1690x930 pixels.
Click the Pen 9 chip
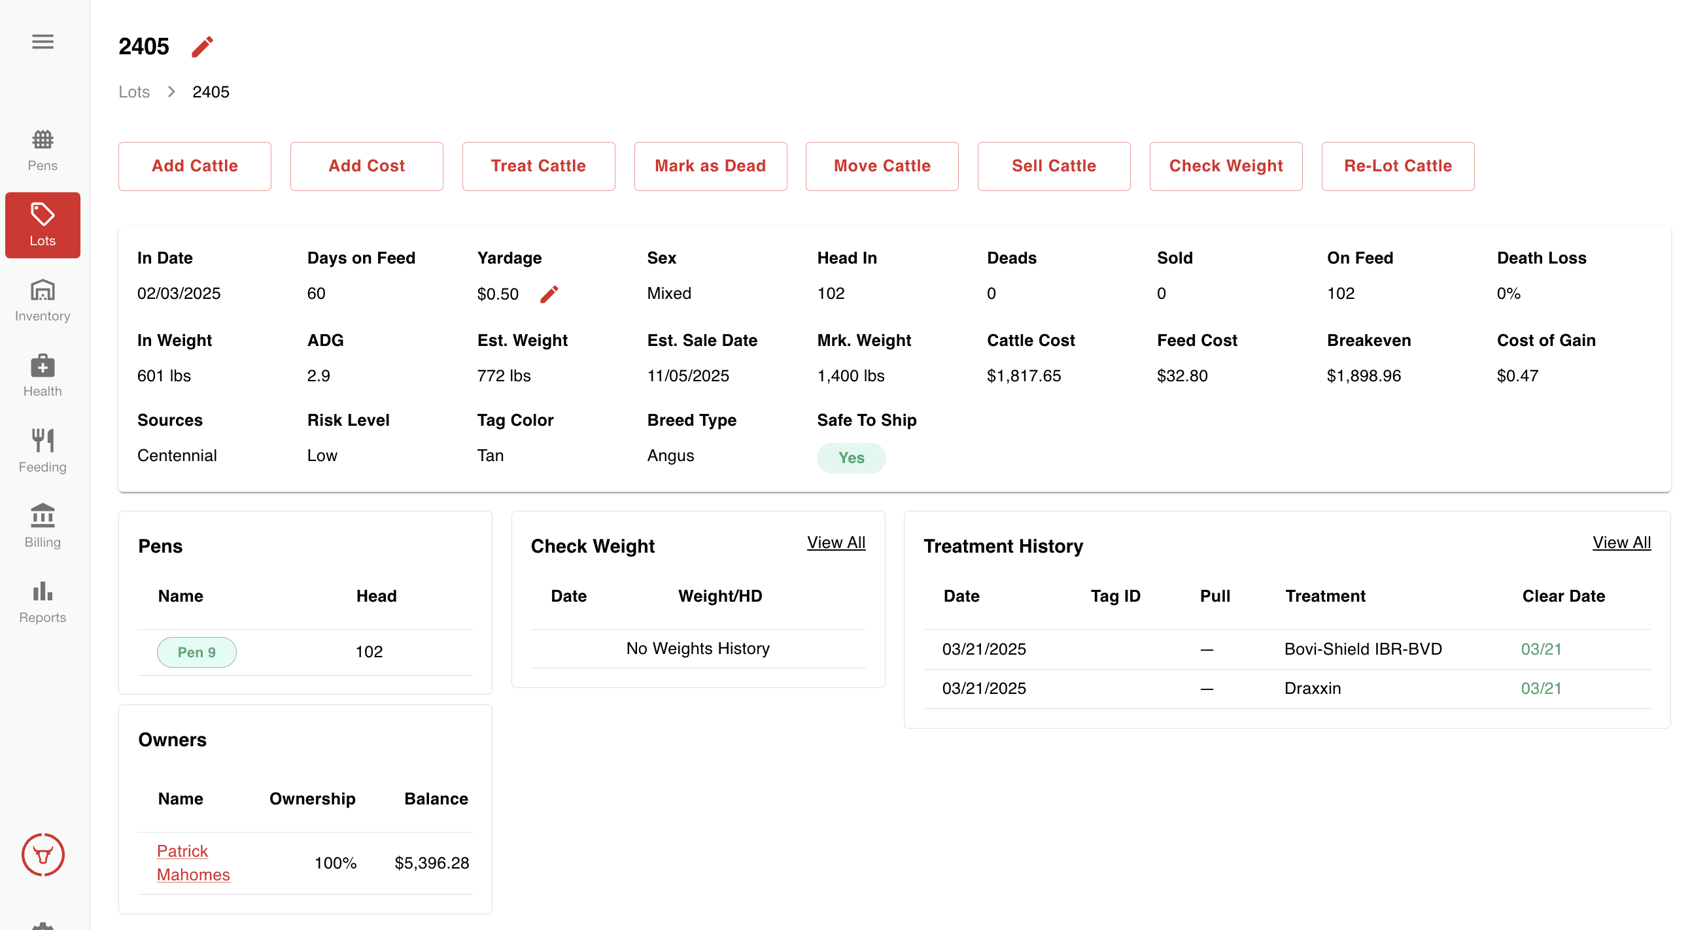pos(196,652)
